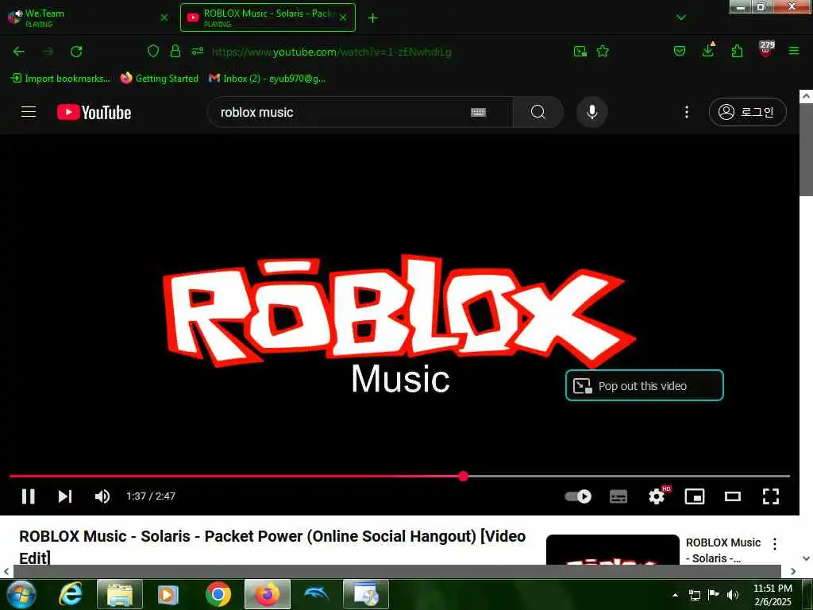813x610 pixels.
Task: Enter full screen mode
Action: click(771, 496)
